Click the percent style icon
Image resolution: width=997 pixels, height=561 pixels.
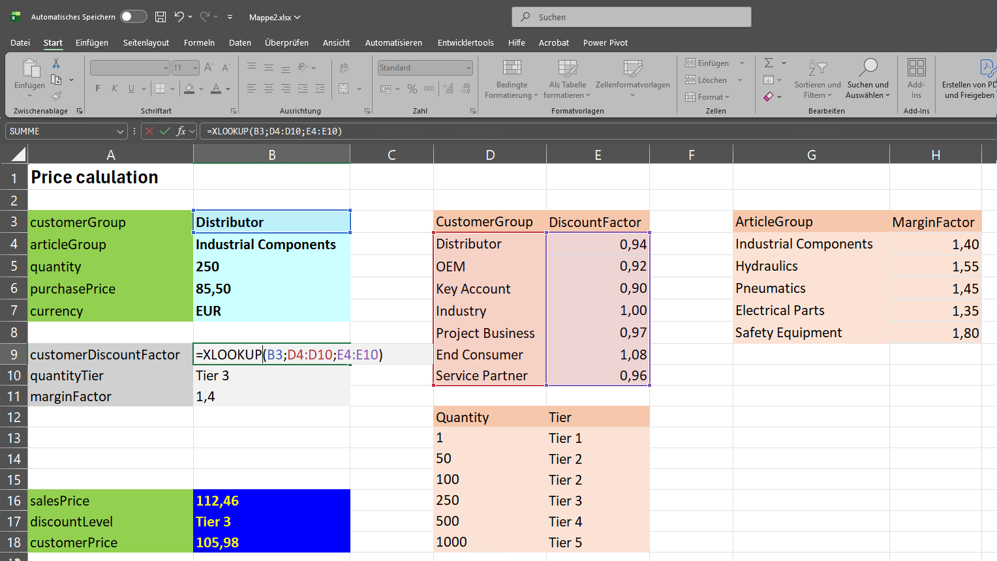(412, 89)
